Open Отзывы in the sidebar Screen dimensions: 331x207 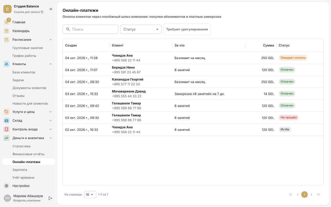18,96
